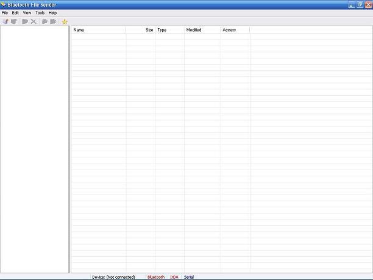The width and height of the screenshot is (373, 280).
Task: Click the yellow star toolbar icon
Action: [x=65, y=22]
